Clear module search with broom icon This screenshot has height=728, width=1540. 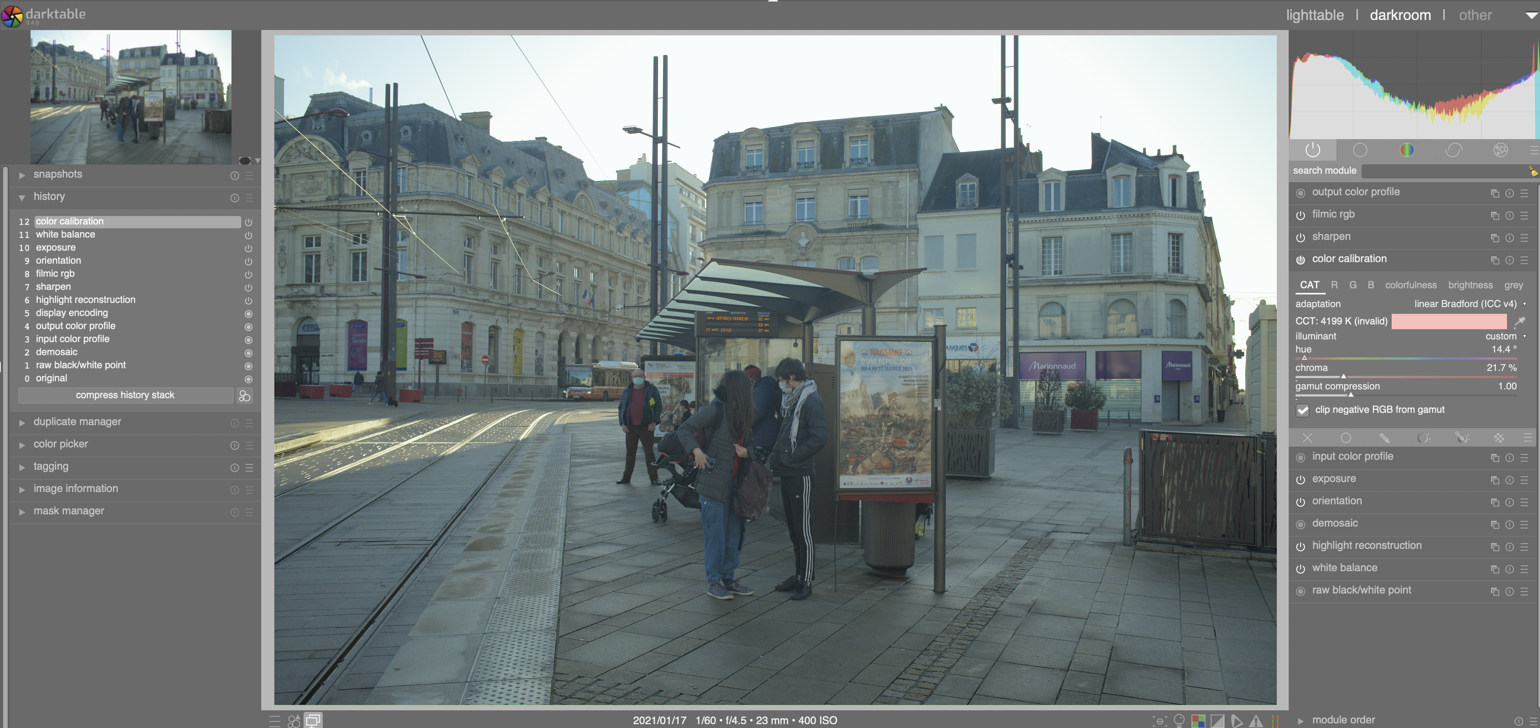(1533, 171)
